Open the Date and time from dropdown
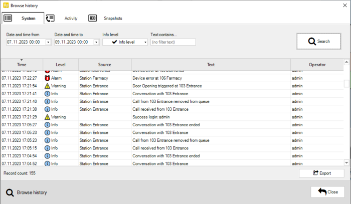The image size is (351, 204). [48, 42]
